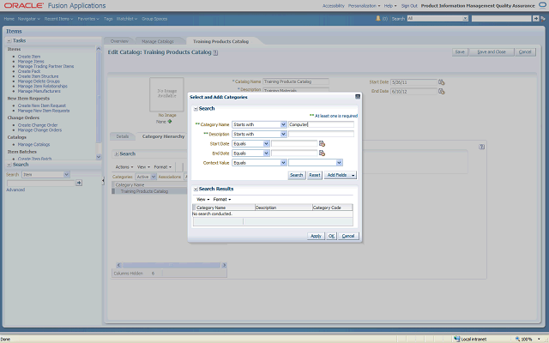
Task: Open the Start Date calendar picker in dialog
Action: pyautogui.click(x=323, y=144)
